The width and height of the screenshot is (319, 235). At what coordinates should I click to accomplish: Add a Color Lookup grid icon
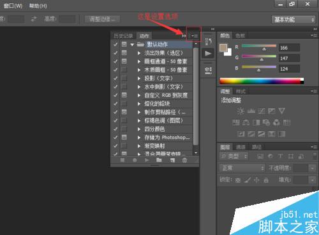[287, 122]
